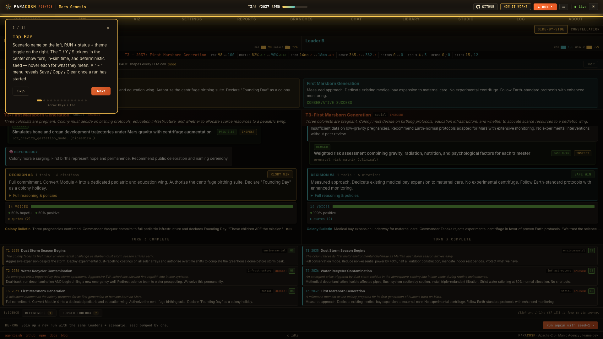The image size is (603, 339).
Task: Open Forged Toolbox evidence pill
Action: click(x=80, y=313)
